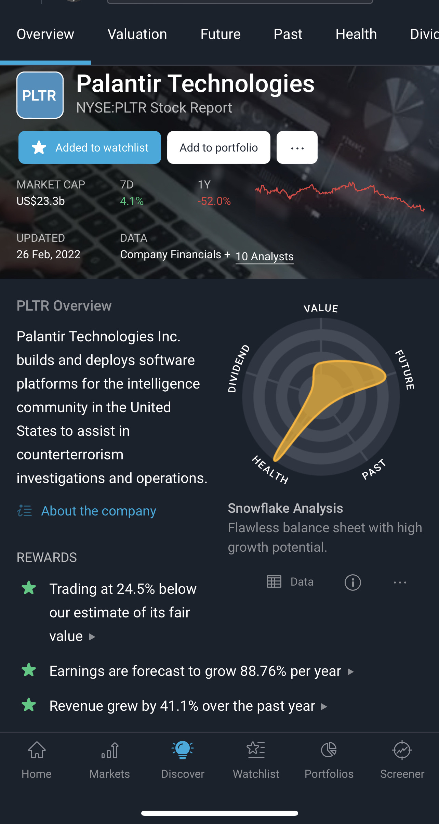Switch to the Health tab
The height and width of the screenshot is (824, 439).
356,34
